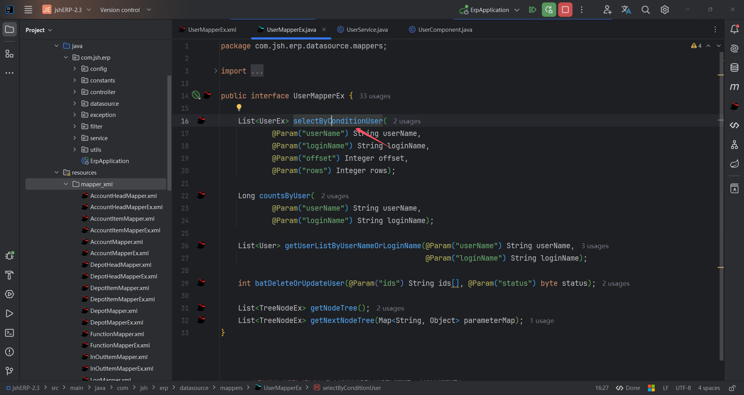
Task: Collapse the resources folder
Action: click(x=57, y=172)
